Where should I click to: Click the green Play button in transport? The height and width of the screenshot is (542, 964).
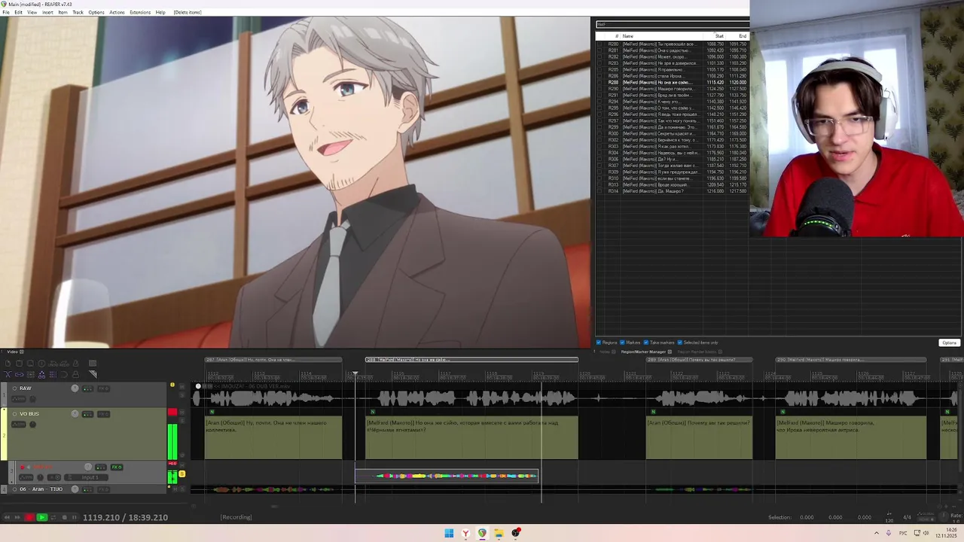42,517
